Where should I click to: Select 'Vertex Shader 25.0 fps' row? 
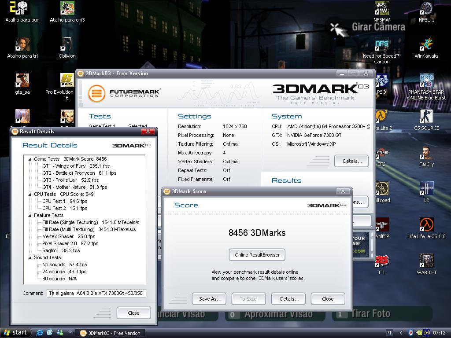[x=69, y=236]
